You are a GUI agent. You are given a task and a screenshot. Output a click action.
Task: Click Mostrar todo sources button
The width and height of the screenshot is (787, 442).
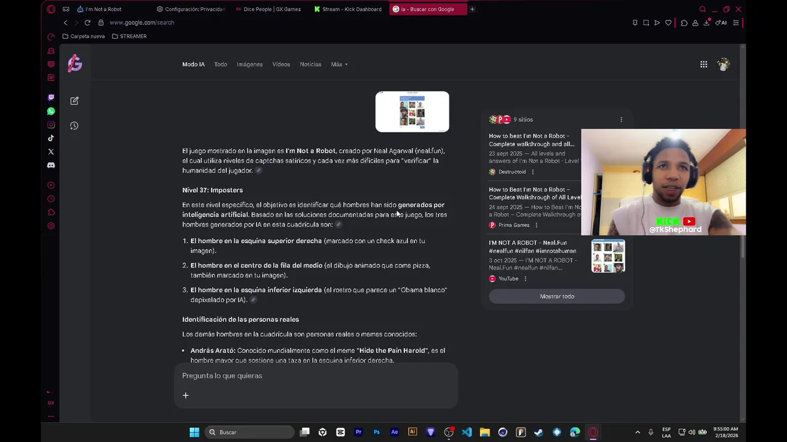pyautogui.click(x=557, y=297)
